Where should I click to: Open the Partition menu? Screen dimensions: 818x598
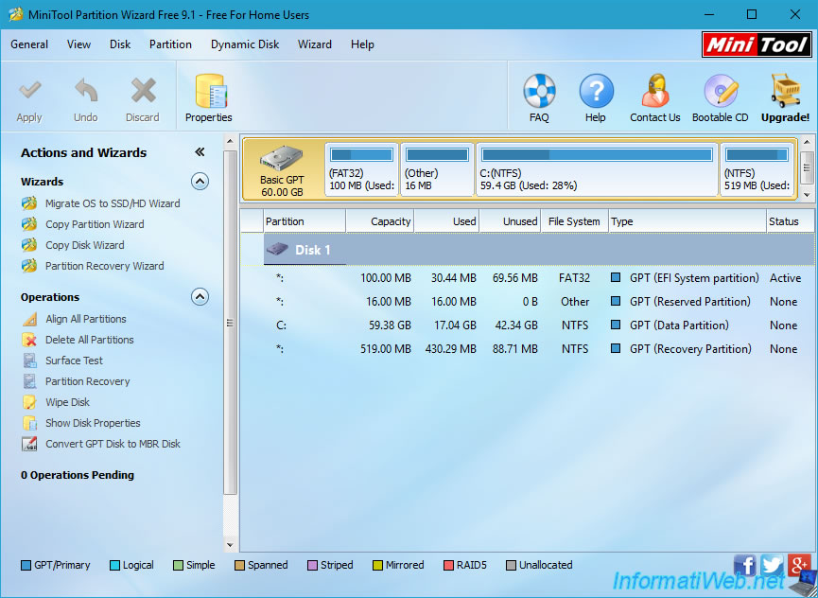coord(170,44)
